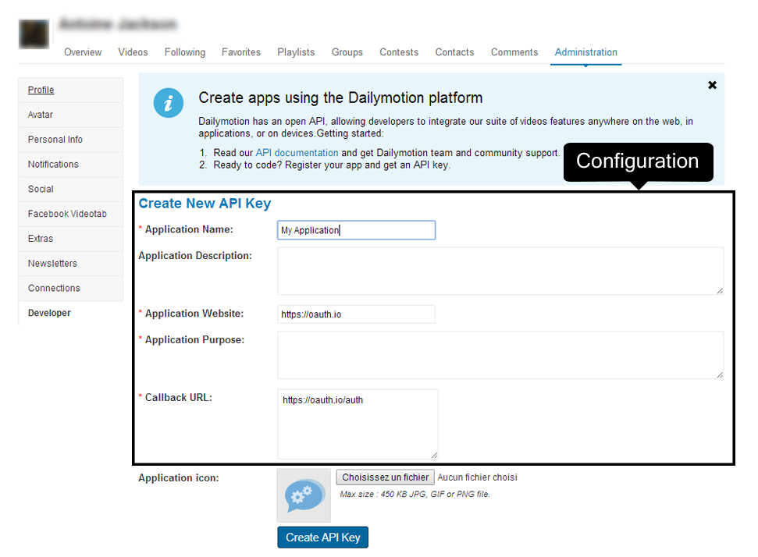
Task: Go to the Playlists tab
Action: tap(296, 52)
